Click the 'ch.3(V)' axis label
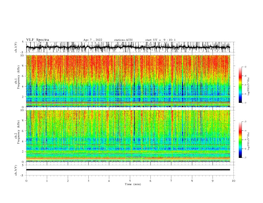The height and width of the screenshot is (203, 263). pos(16,170)
